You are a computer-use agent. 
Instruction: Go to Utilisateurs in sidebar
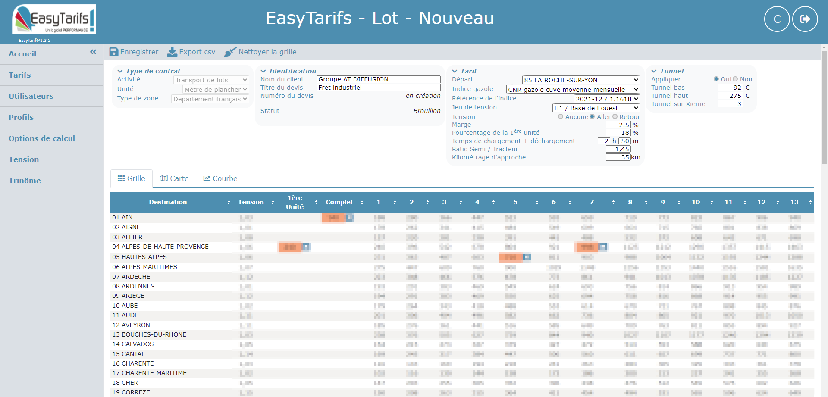pos(31,96)
